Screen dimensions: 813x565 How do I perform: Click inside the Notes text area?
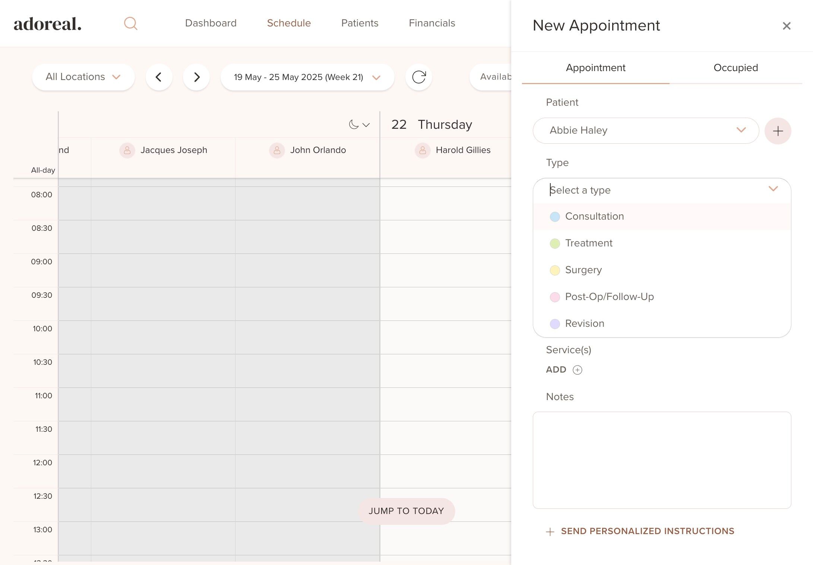(662, 460)
